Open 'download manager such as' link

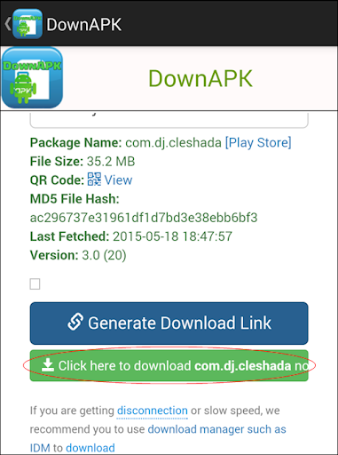216,429
